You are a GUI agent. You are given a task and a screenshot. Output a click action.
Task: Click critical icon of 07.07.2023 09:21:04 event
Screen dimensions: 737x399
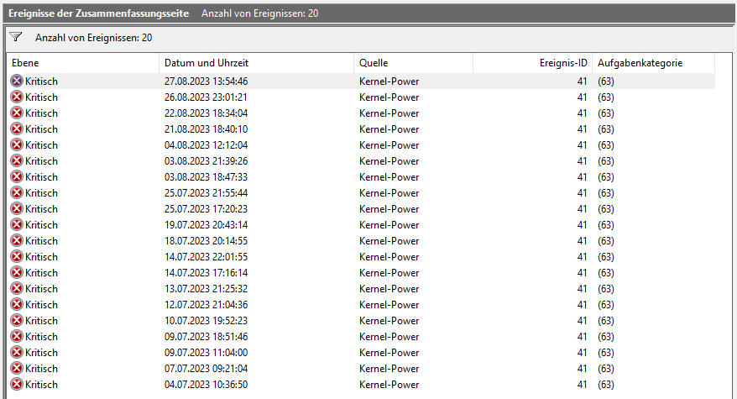pyautogui.click(x=17, y=369)
